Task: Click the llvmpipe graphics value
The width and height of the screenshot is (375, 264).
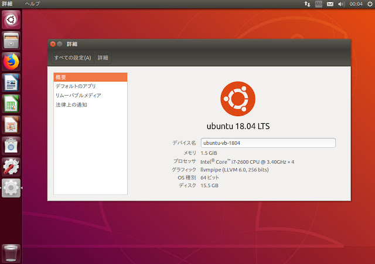Action: [x=234, y=170]
